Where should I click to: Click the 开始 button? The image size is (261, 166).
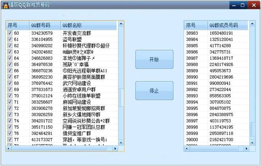point(154,59)
